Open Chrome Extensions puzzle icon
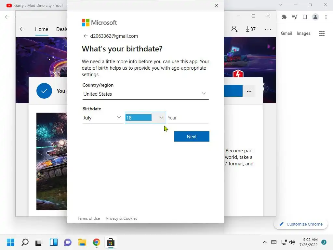 point(284,17)
